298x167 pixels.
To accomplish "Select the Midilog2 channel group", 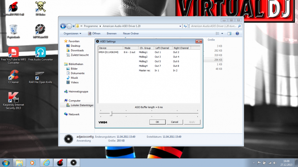I will click(143, 57).
